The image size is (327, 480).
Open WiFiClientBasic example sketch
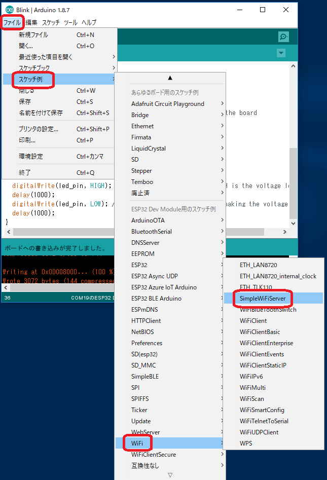[x=273, y=332]
